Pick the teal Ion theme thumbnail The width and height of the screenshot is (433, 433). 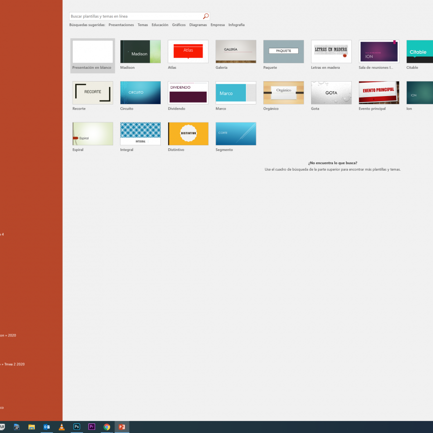coord(420,93)
